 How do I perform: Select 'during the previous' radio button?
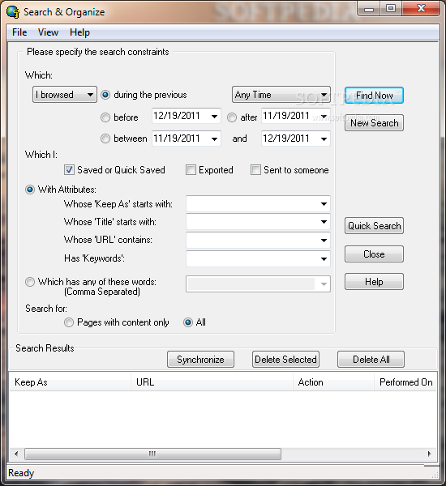click(x=105, y=95)
